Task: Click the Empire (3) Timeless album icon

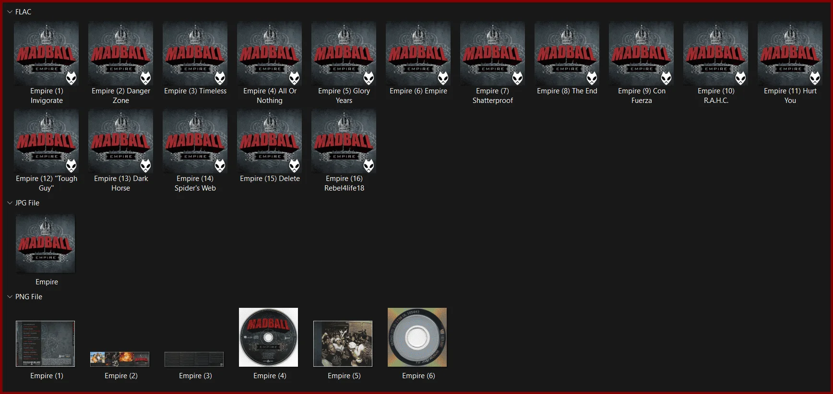Action: (x=195, y=53)
